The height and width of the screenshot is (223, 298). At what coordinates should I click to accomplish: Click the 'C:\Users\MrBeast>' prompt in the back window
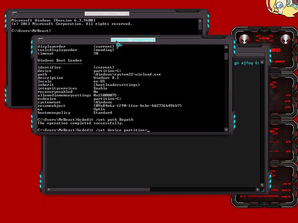(x=31, y=31)
